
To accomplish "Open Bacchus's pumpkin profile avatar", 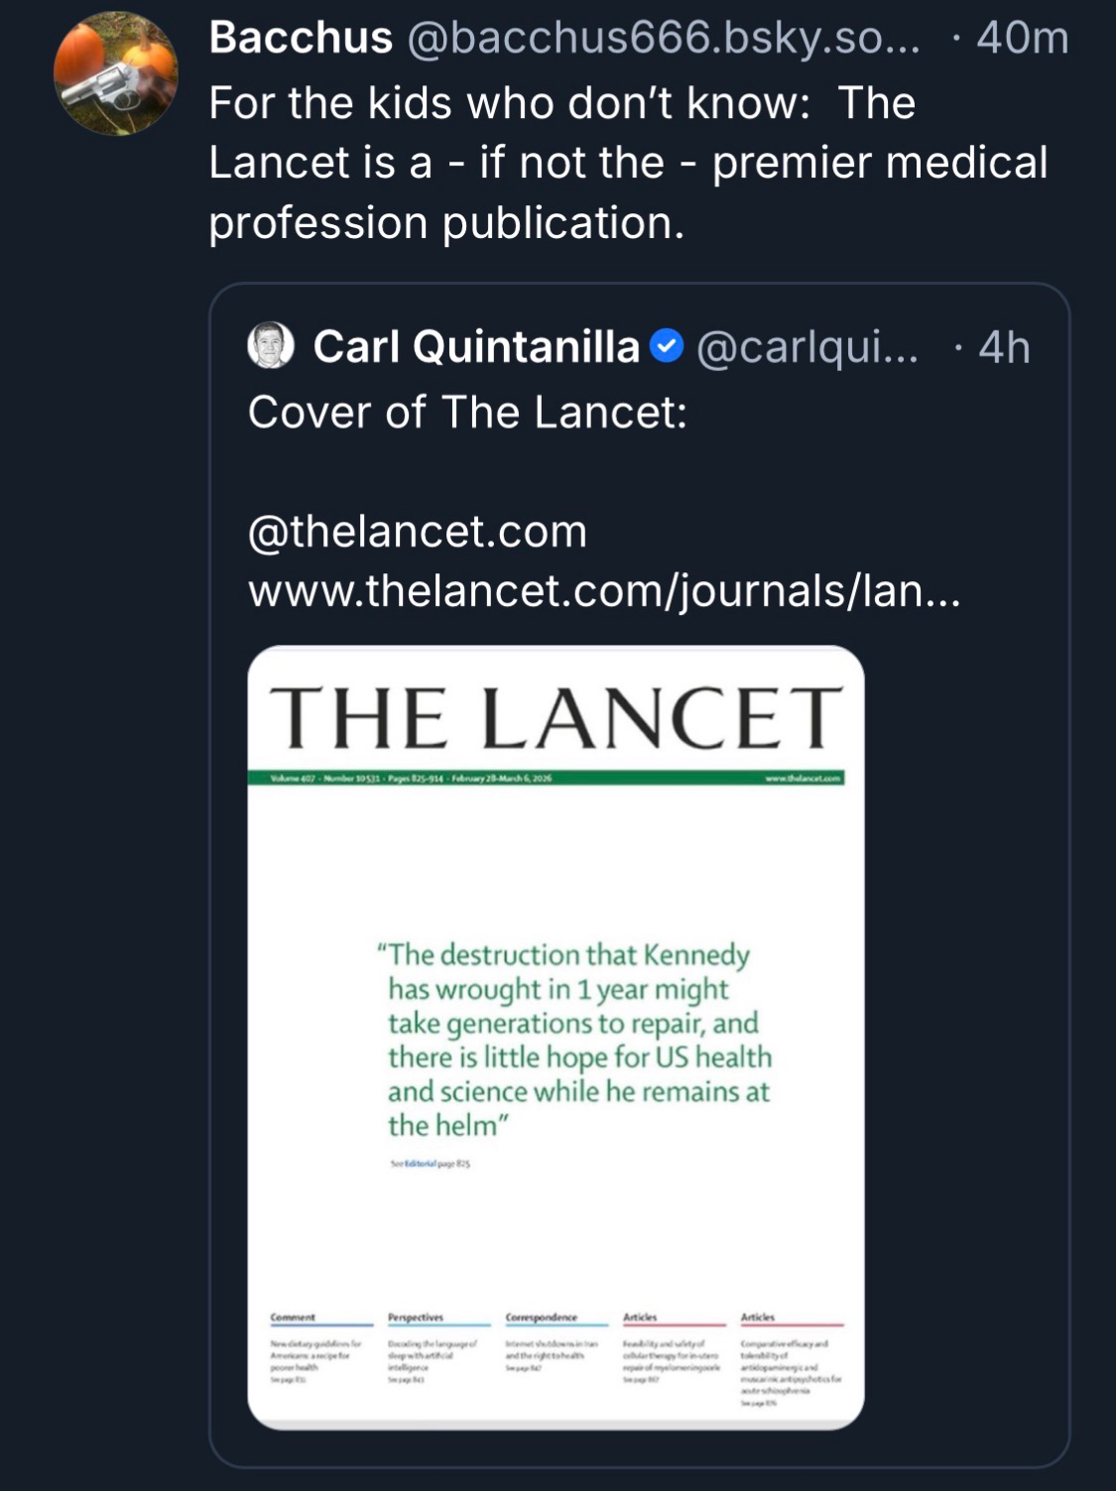I will pos(115,74).
